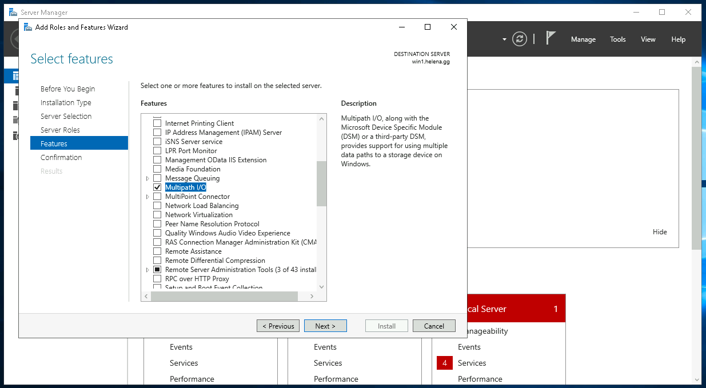Click the features list vertical scrollbar thumb

point(321,183)
